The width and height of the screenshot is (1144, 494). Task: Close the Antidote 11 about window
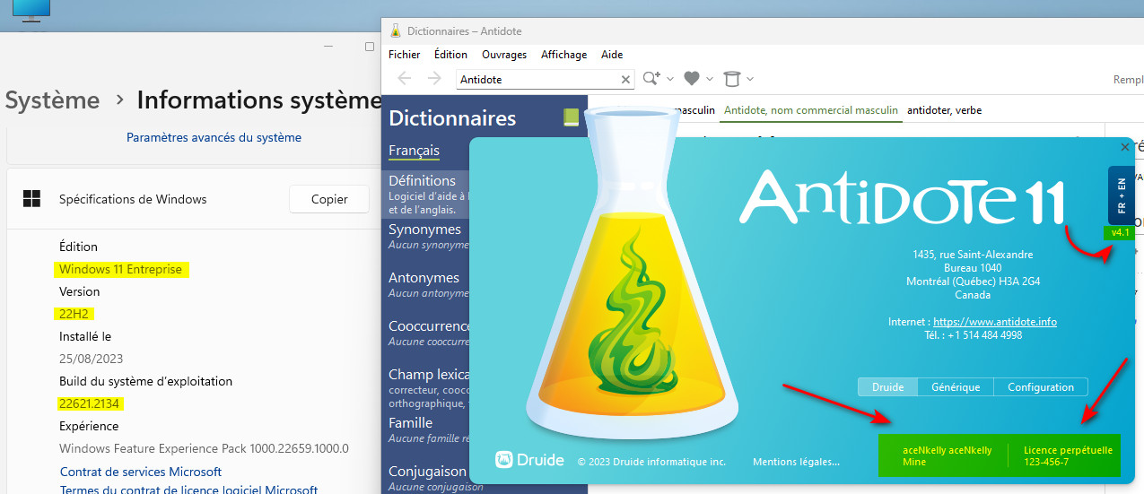pyautogui.click(x=1125, y=146)
